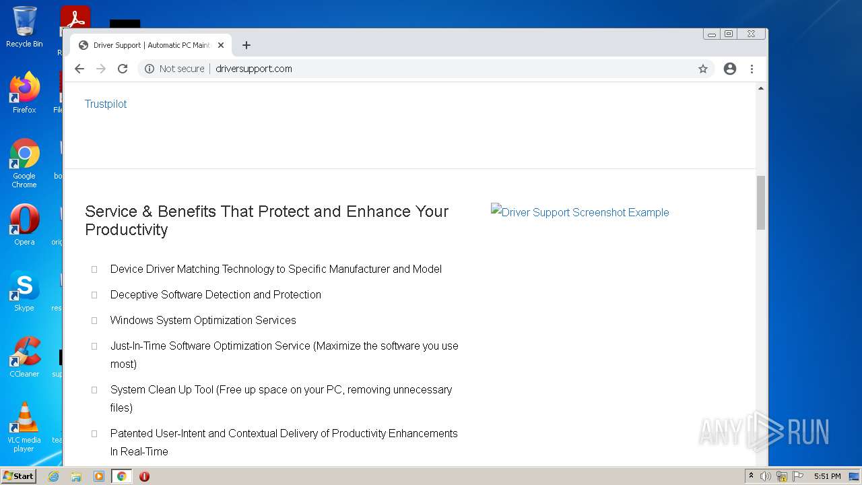Open the Skype desktop shortcut
862x485 pixels.
24,290
